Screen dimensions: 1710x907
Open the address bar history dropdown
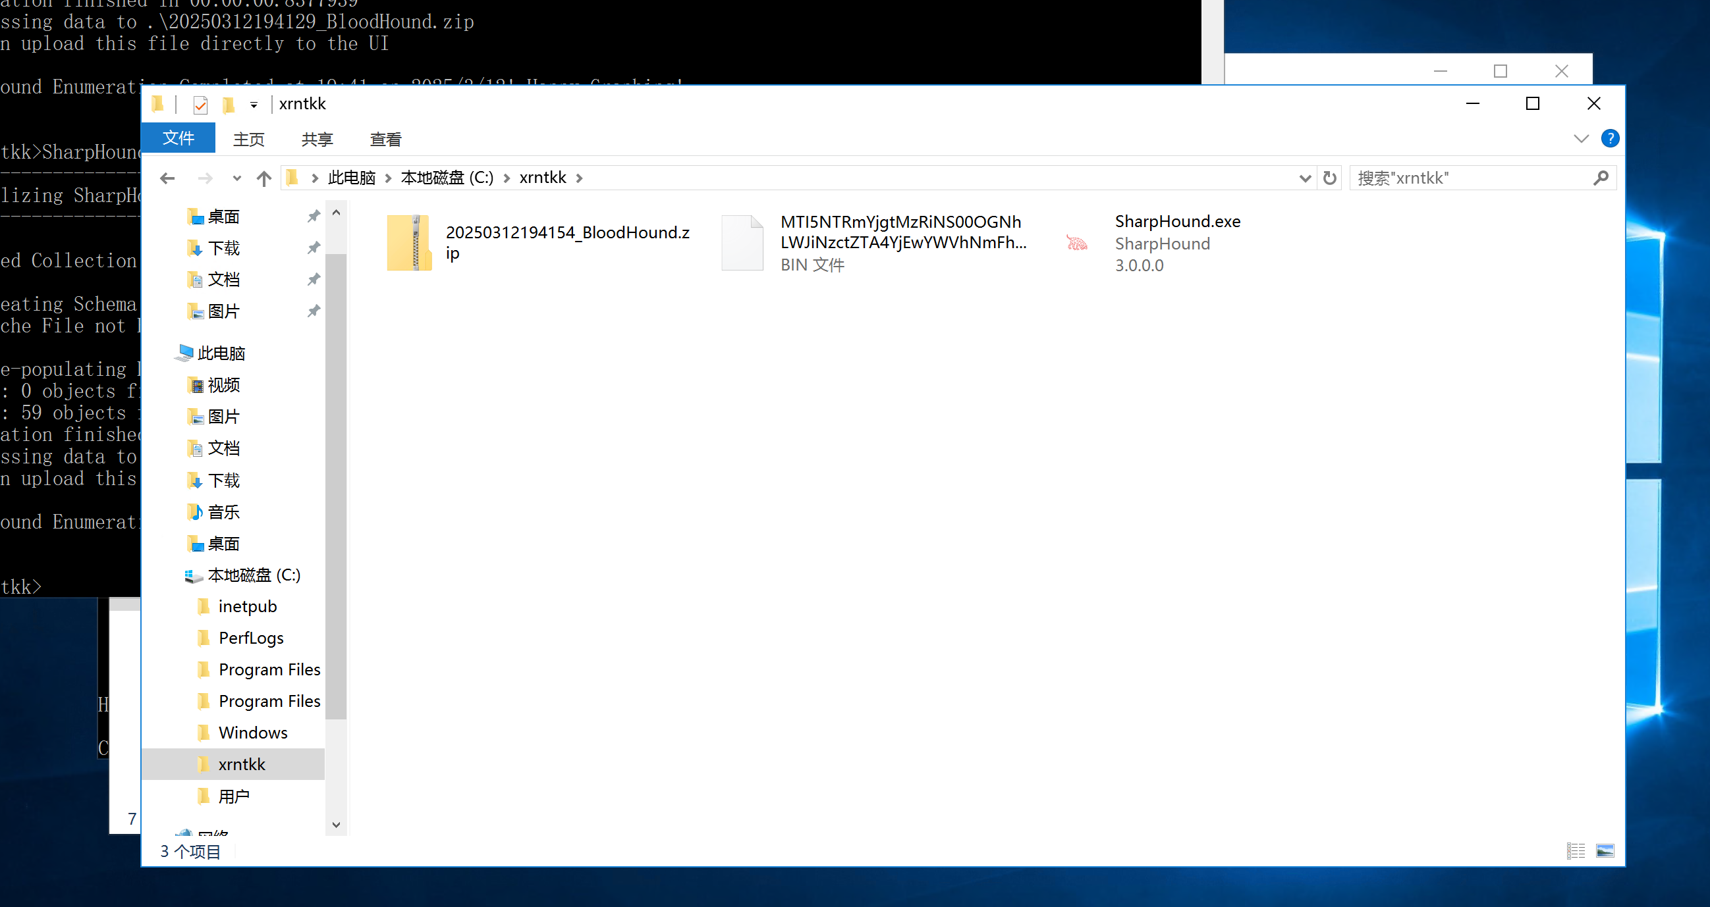tap(1304, 178)
